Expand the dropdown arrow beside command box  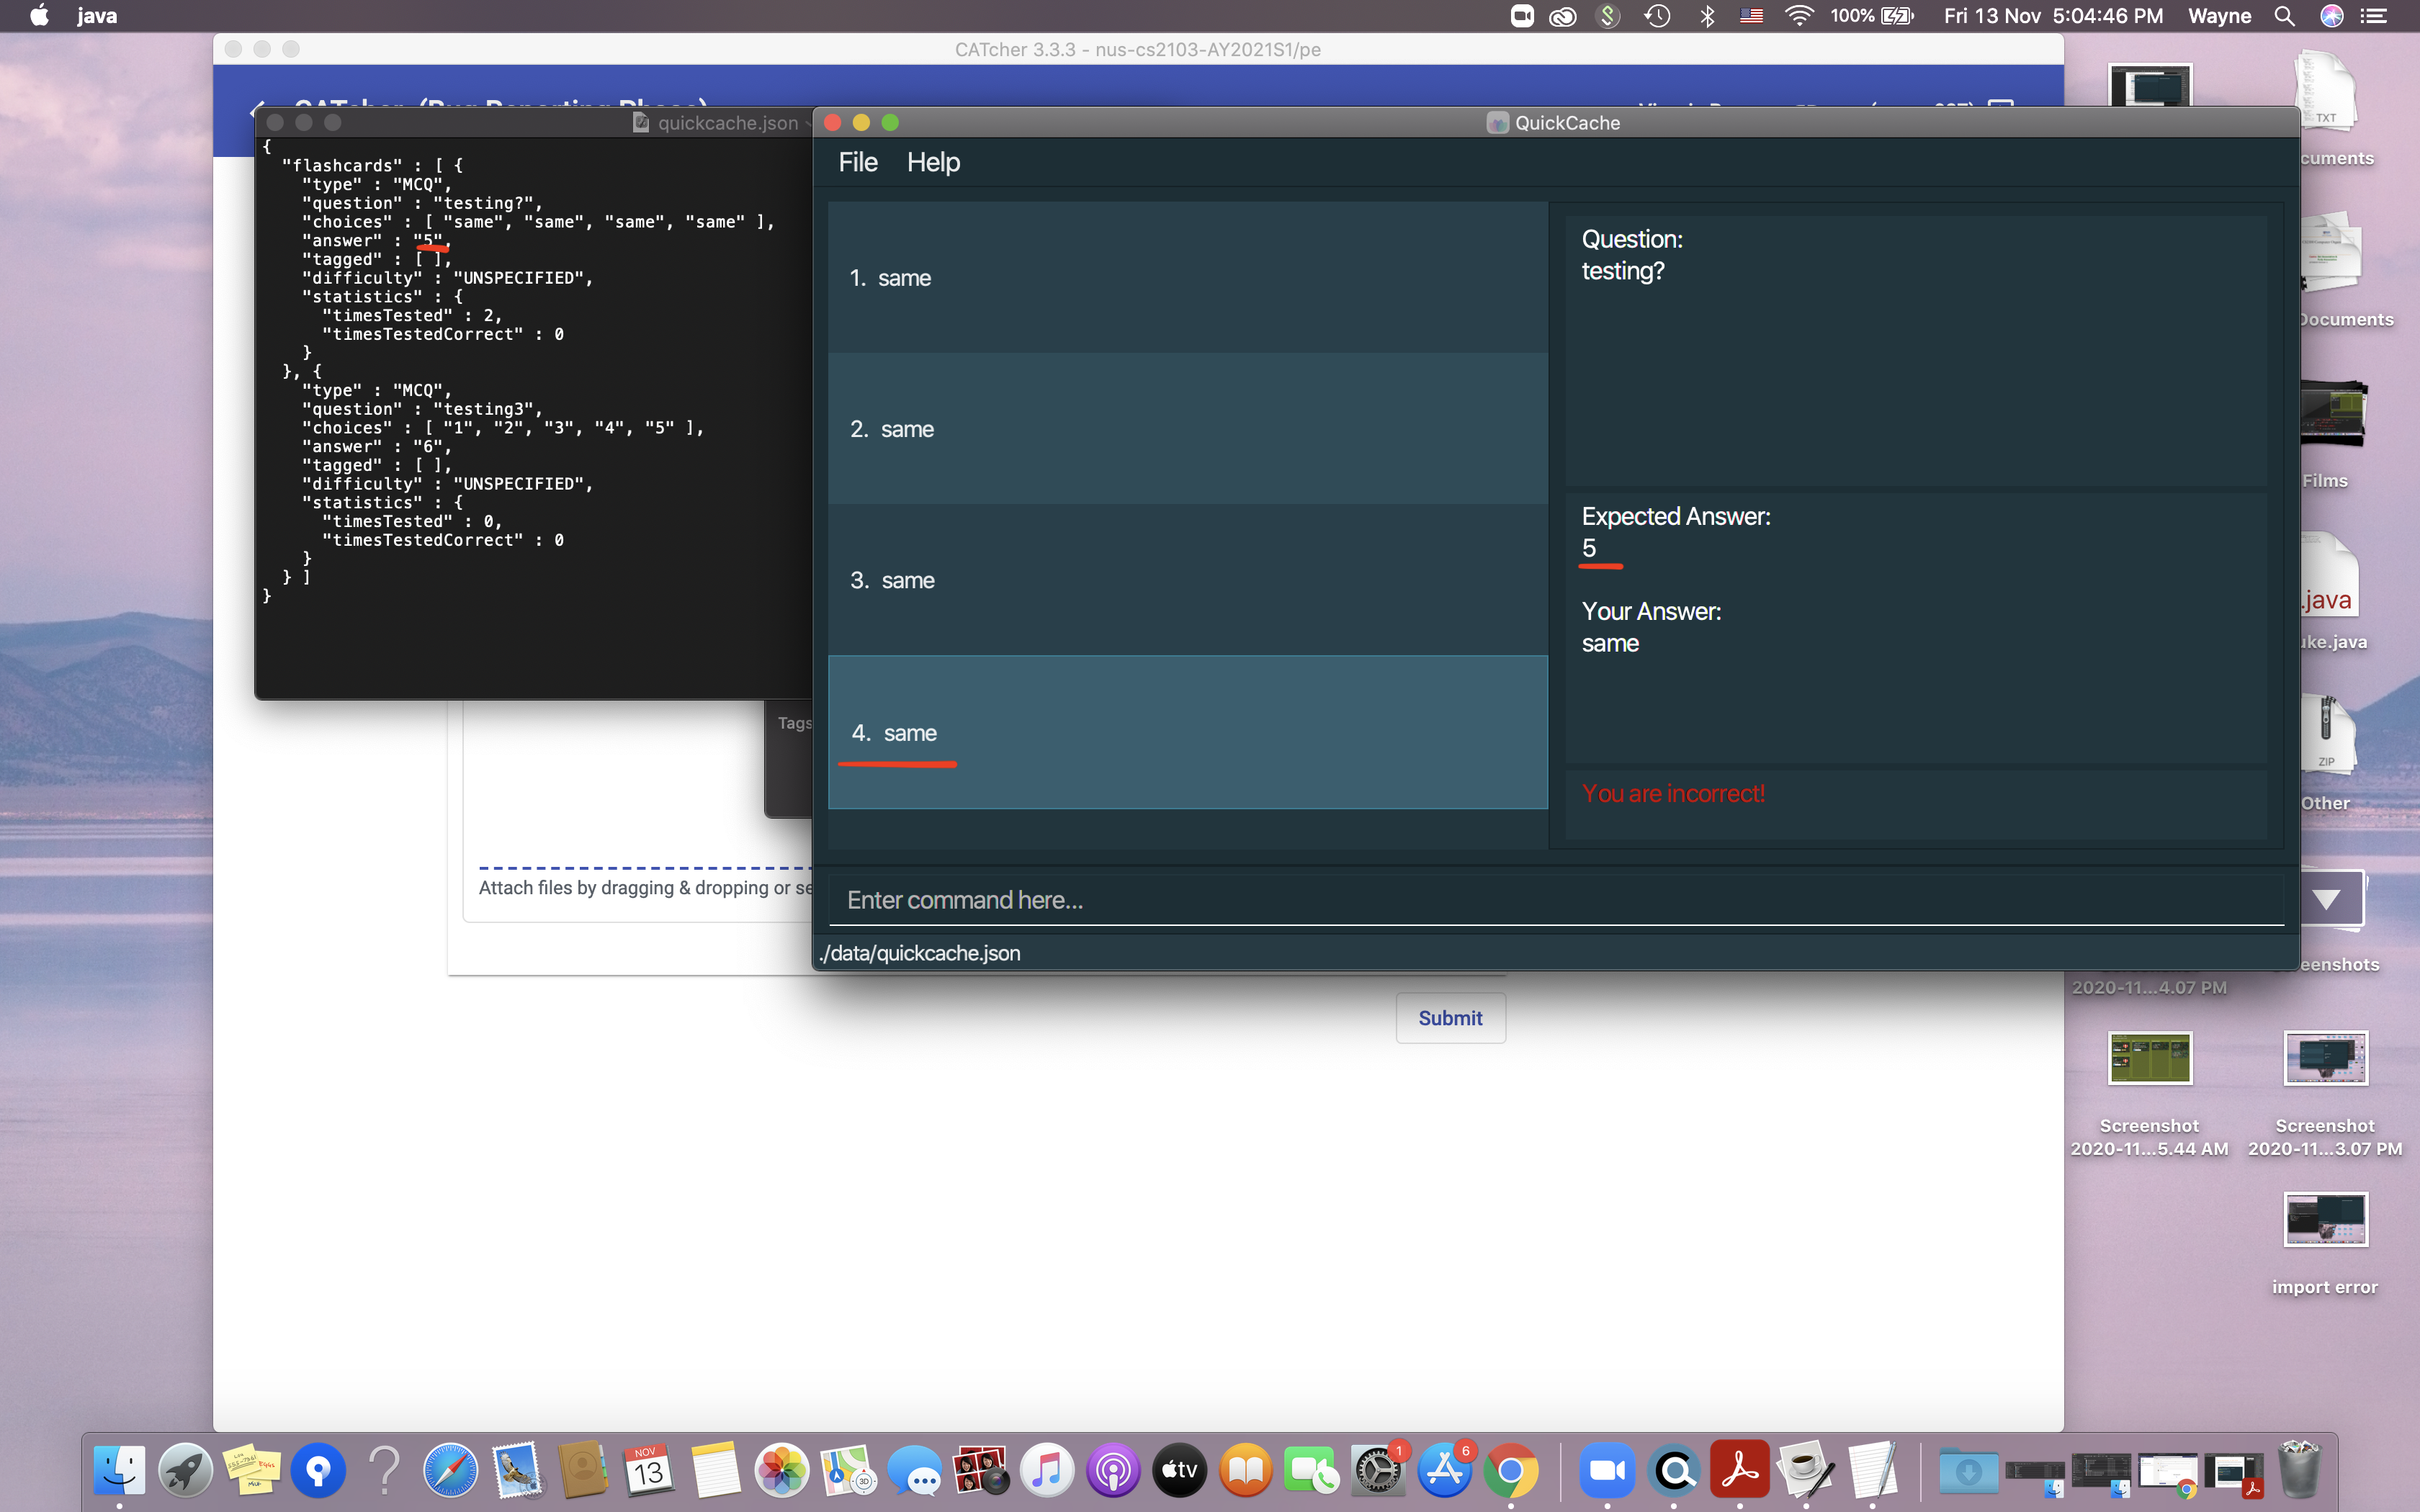click(x=2325, y=900)
